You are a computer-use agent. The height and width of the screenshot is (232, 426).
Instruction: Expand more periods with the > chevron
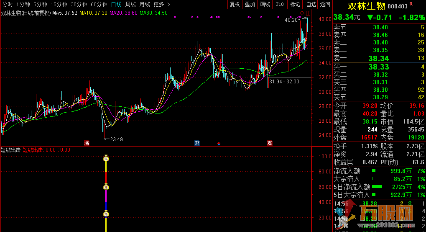pyautogui.click(x=169, y=4)
